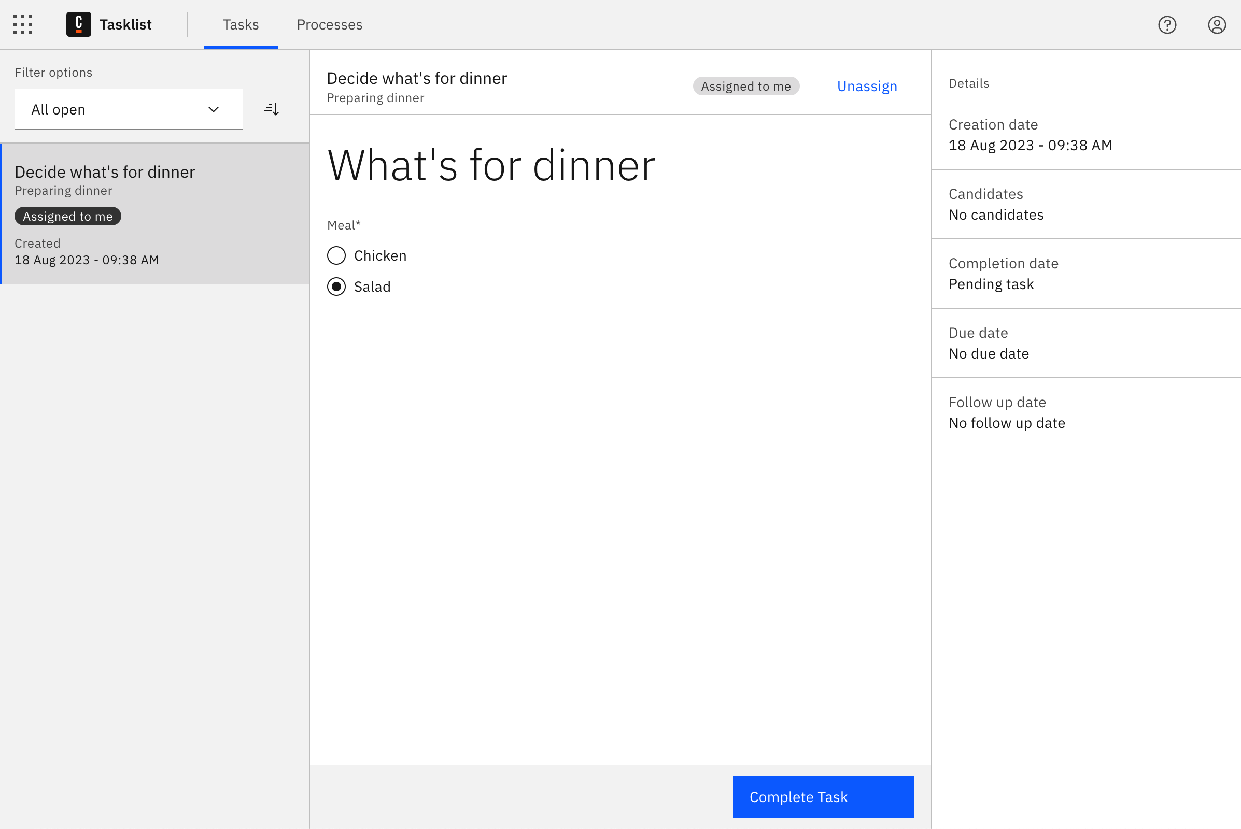Open the user profile icon
Viewport: 1241px width, 829px height.
click(x=1216, y=25)
